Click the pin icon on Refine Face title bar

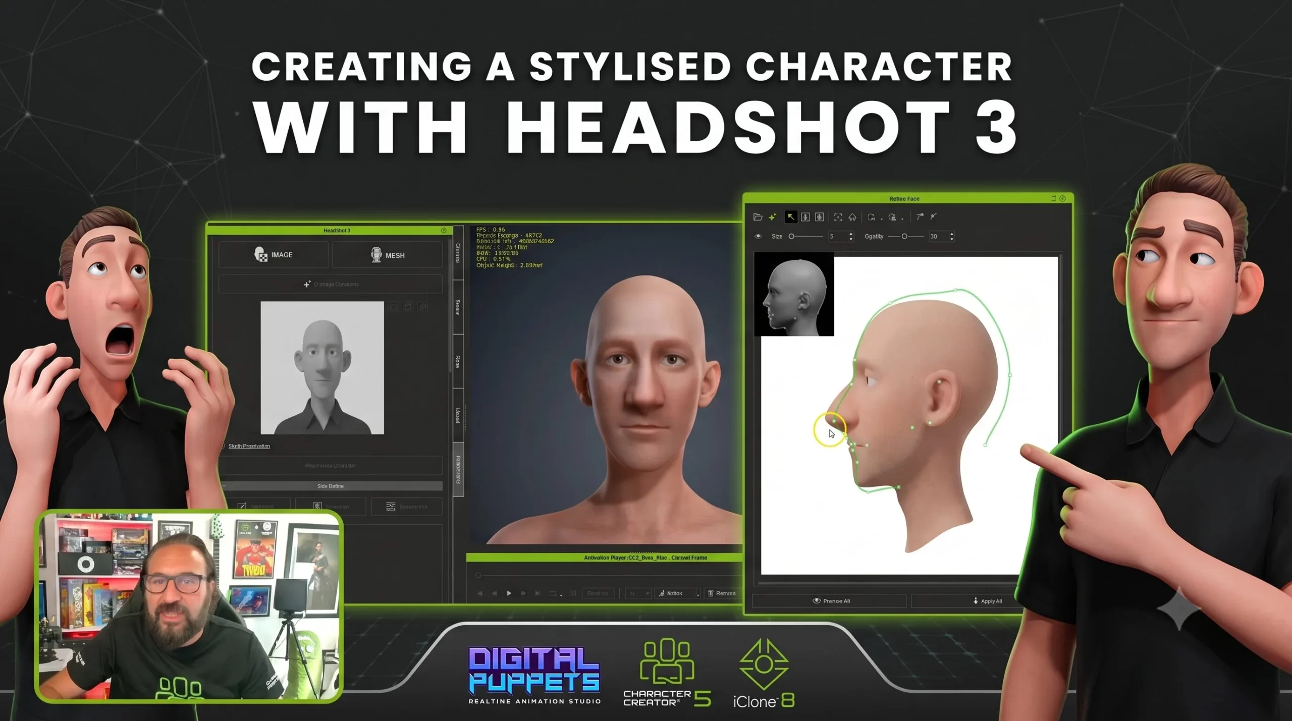[x=1053, y=198]
